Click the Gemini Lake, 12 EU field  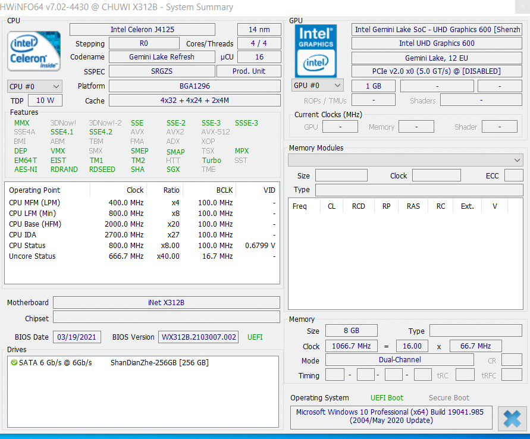(x=437, y=58)
